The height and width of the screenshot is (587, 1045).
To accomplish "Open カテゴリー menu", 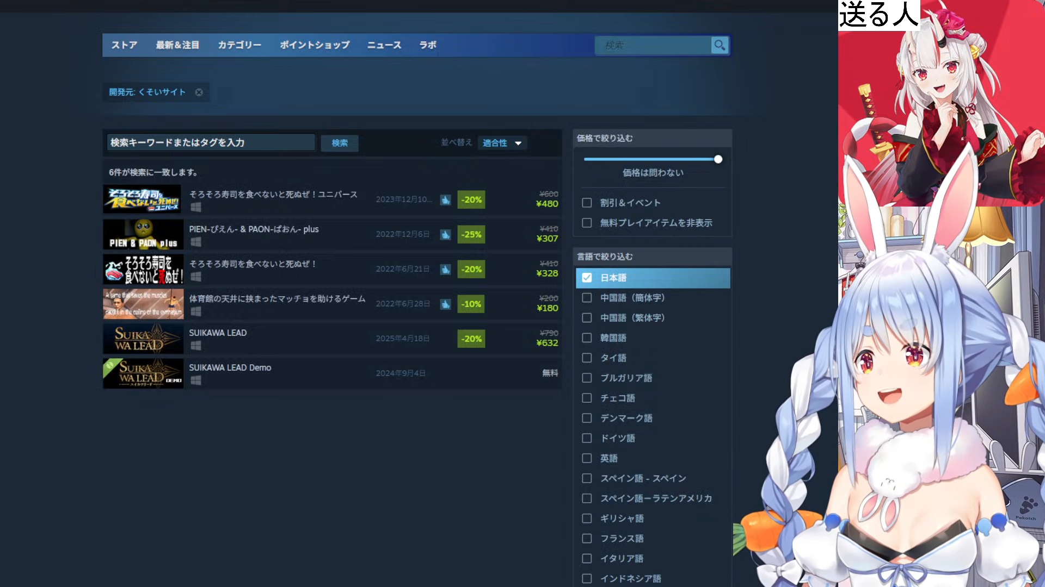I will click(239, 45).
